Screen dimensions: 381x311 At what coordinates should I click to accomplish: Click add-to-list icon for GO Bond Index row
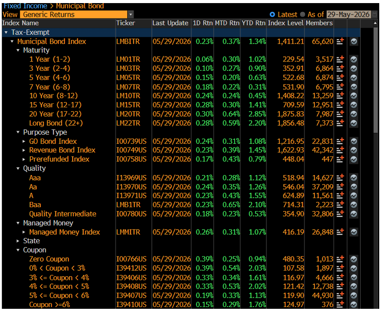340,141
